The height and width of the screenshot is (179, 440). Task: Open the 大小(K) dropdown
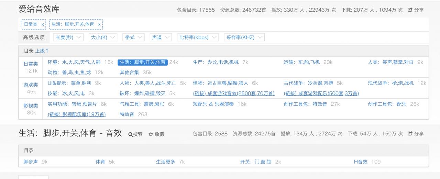point(103,38)
